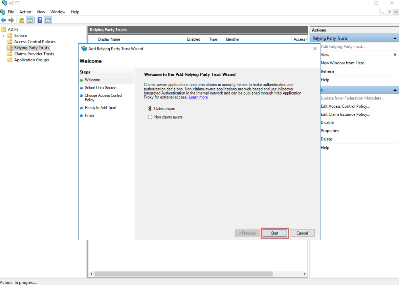Click the back navigation arrow in MMC toolbar
This screenshot has height=285, width=399.
coord(4,20)
